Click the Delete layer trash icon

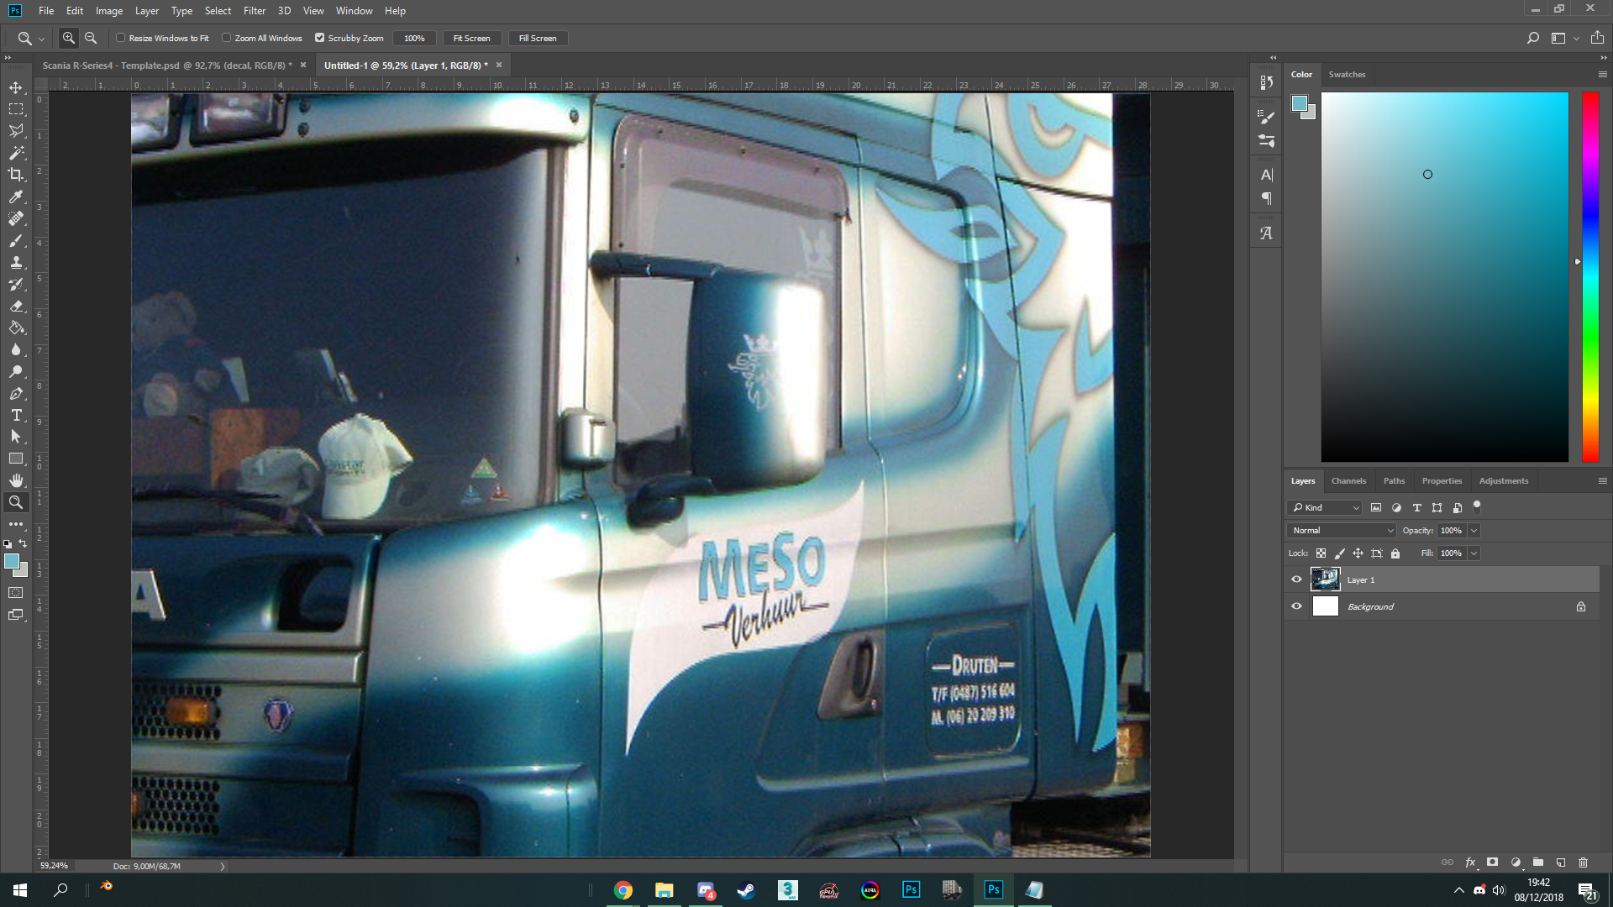[x=1584, y=862]
